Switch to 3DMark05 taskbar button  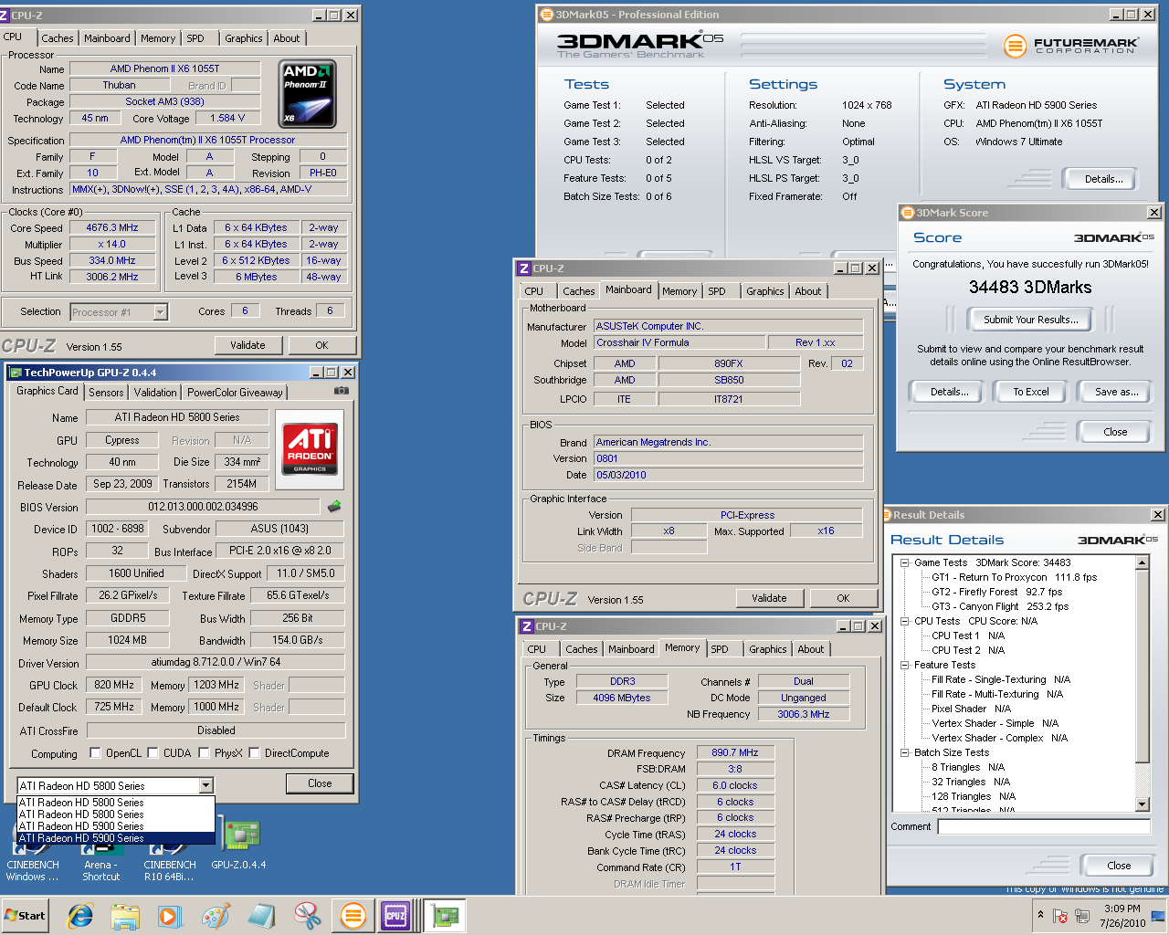[353, 916]
